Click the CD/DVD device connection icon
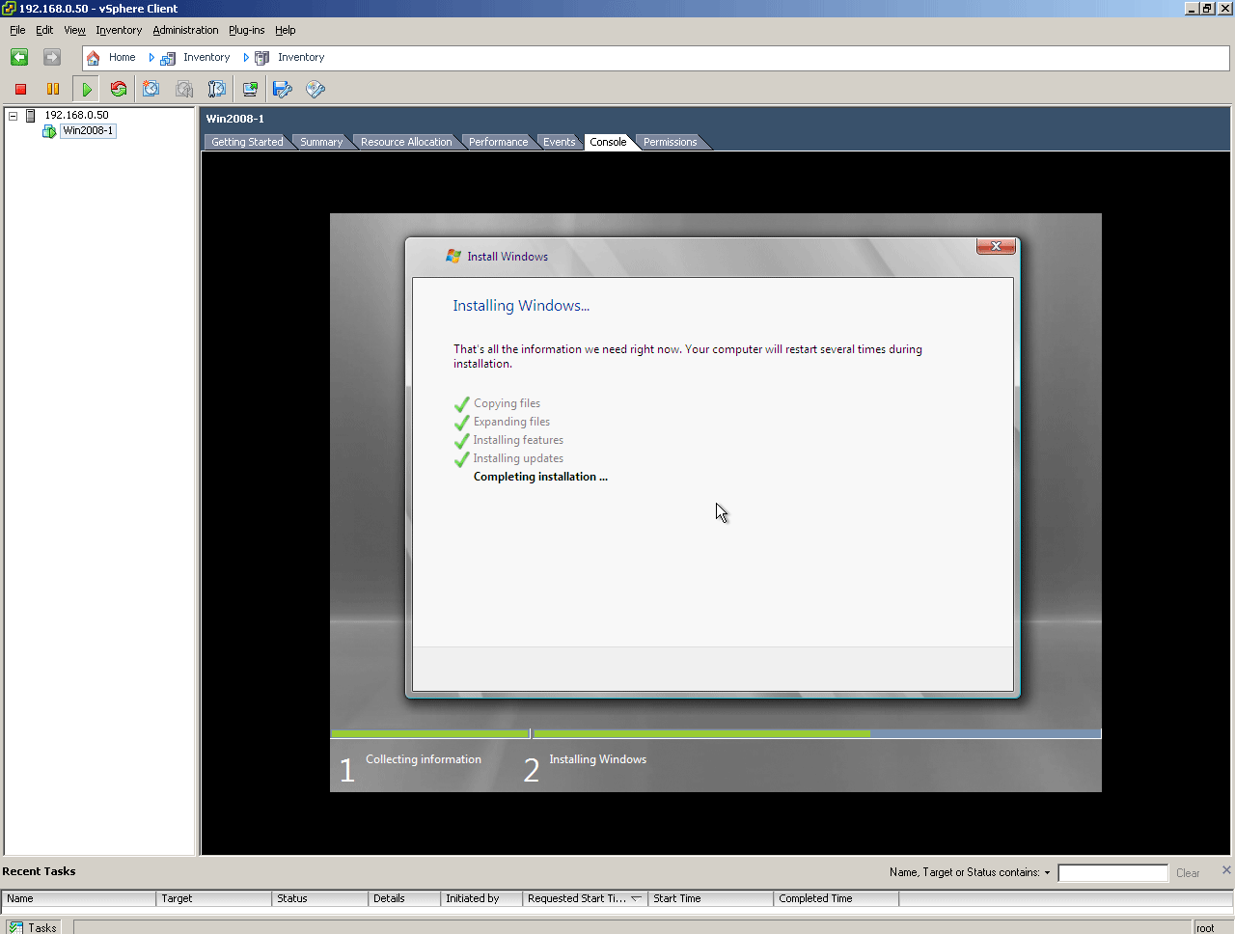The image size is (1235, 934). pos(316,90)
